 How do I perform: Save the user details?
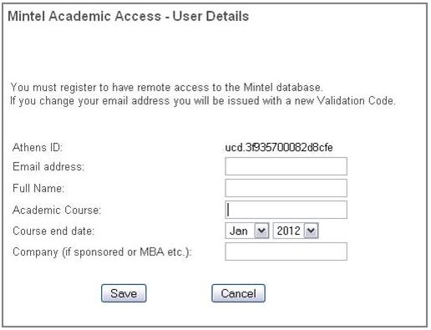124,293
